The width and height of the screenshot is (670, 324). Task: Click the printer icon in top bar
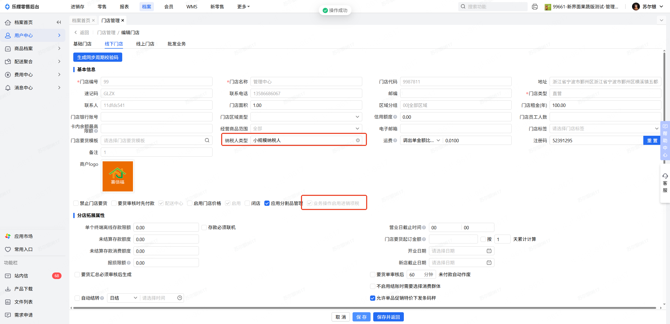click(x=535, y=7)
